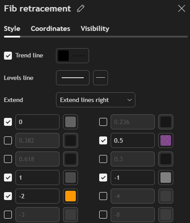Click the -4 level value field
Screen dimensions: 190x223
coord(133,196)
